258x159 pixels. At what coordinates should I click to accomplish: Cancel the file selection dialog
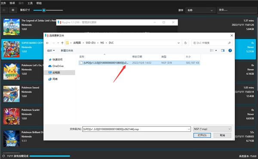222,135
